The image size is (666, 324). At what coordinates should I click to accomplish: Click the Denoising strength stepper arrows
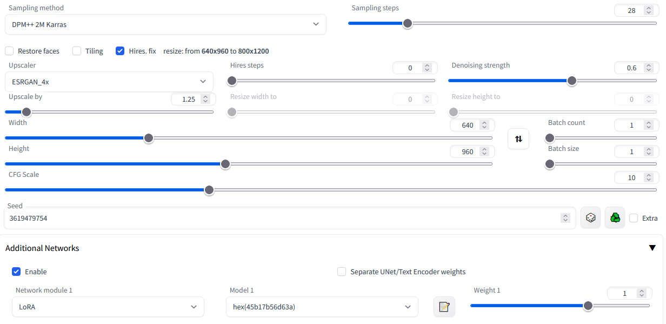coord(648,68)
